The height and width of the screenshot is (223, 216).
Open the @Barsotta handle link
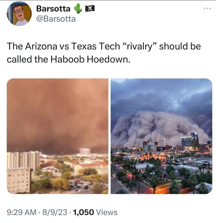56,19
